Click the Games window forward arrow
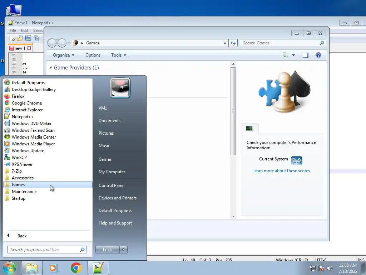The width and height of the screenshot is (366, 275). coord(62,43)
